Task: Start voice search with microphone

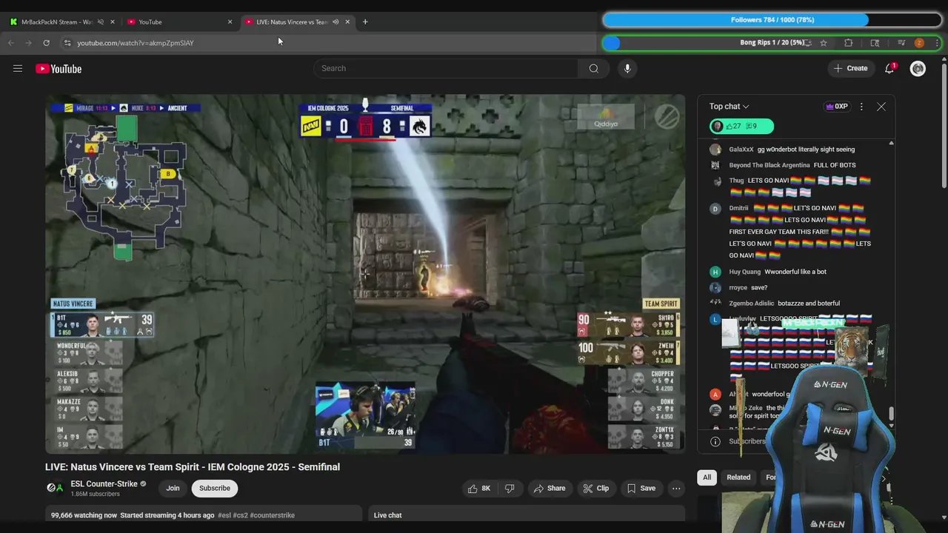Action: click(627, 68)
